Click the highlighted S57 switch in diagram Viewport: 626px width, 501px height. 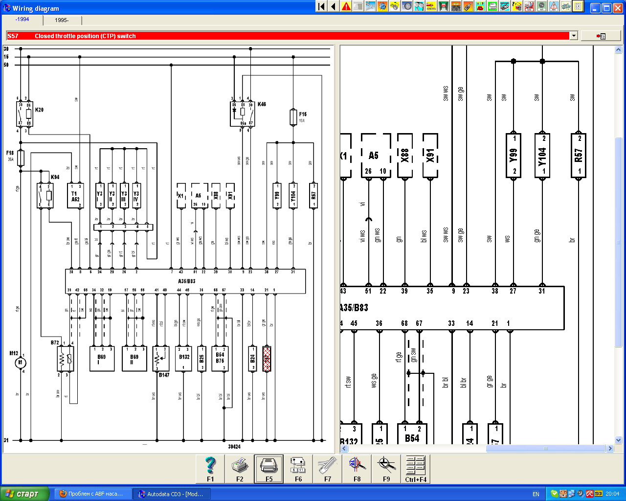[x=267, y=359]
